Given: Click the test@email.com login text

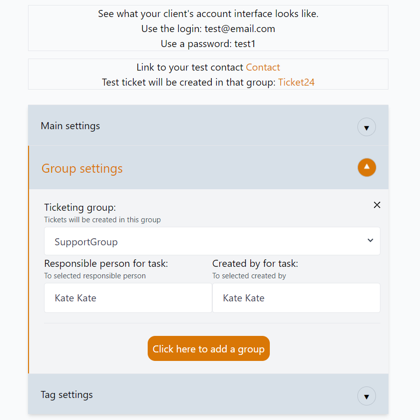Looking at the screenshot, I should click(240, 29).
